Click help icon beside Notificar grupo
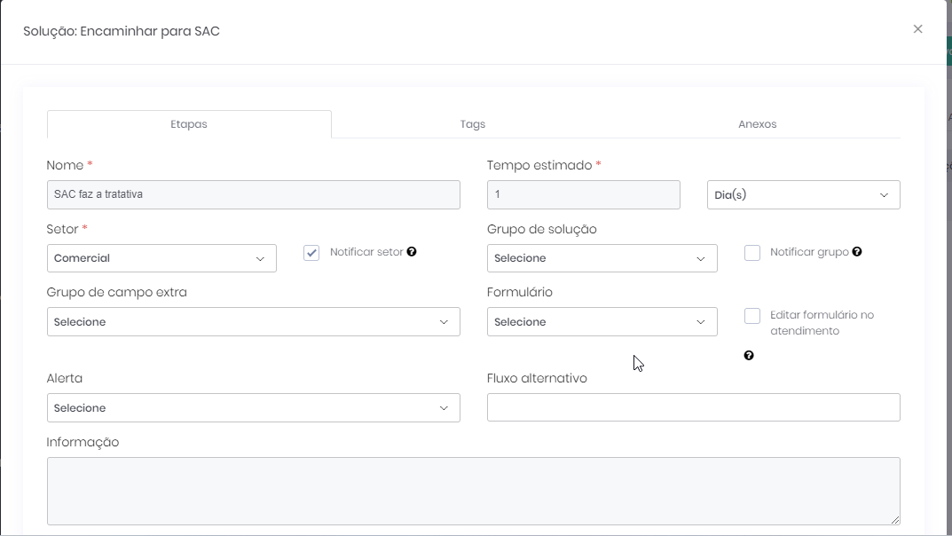Viewport: 952px width, 536px height. (x=857, y=252)
